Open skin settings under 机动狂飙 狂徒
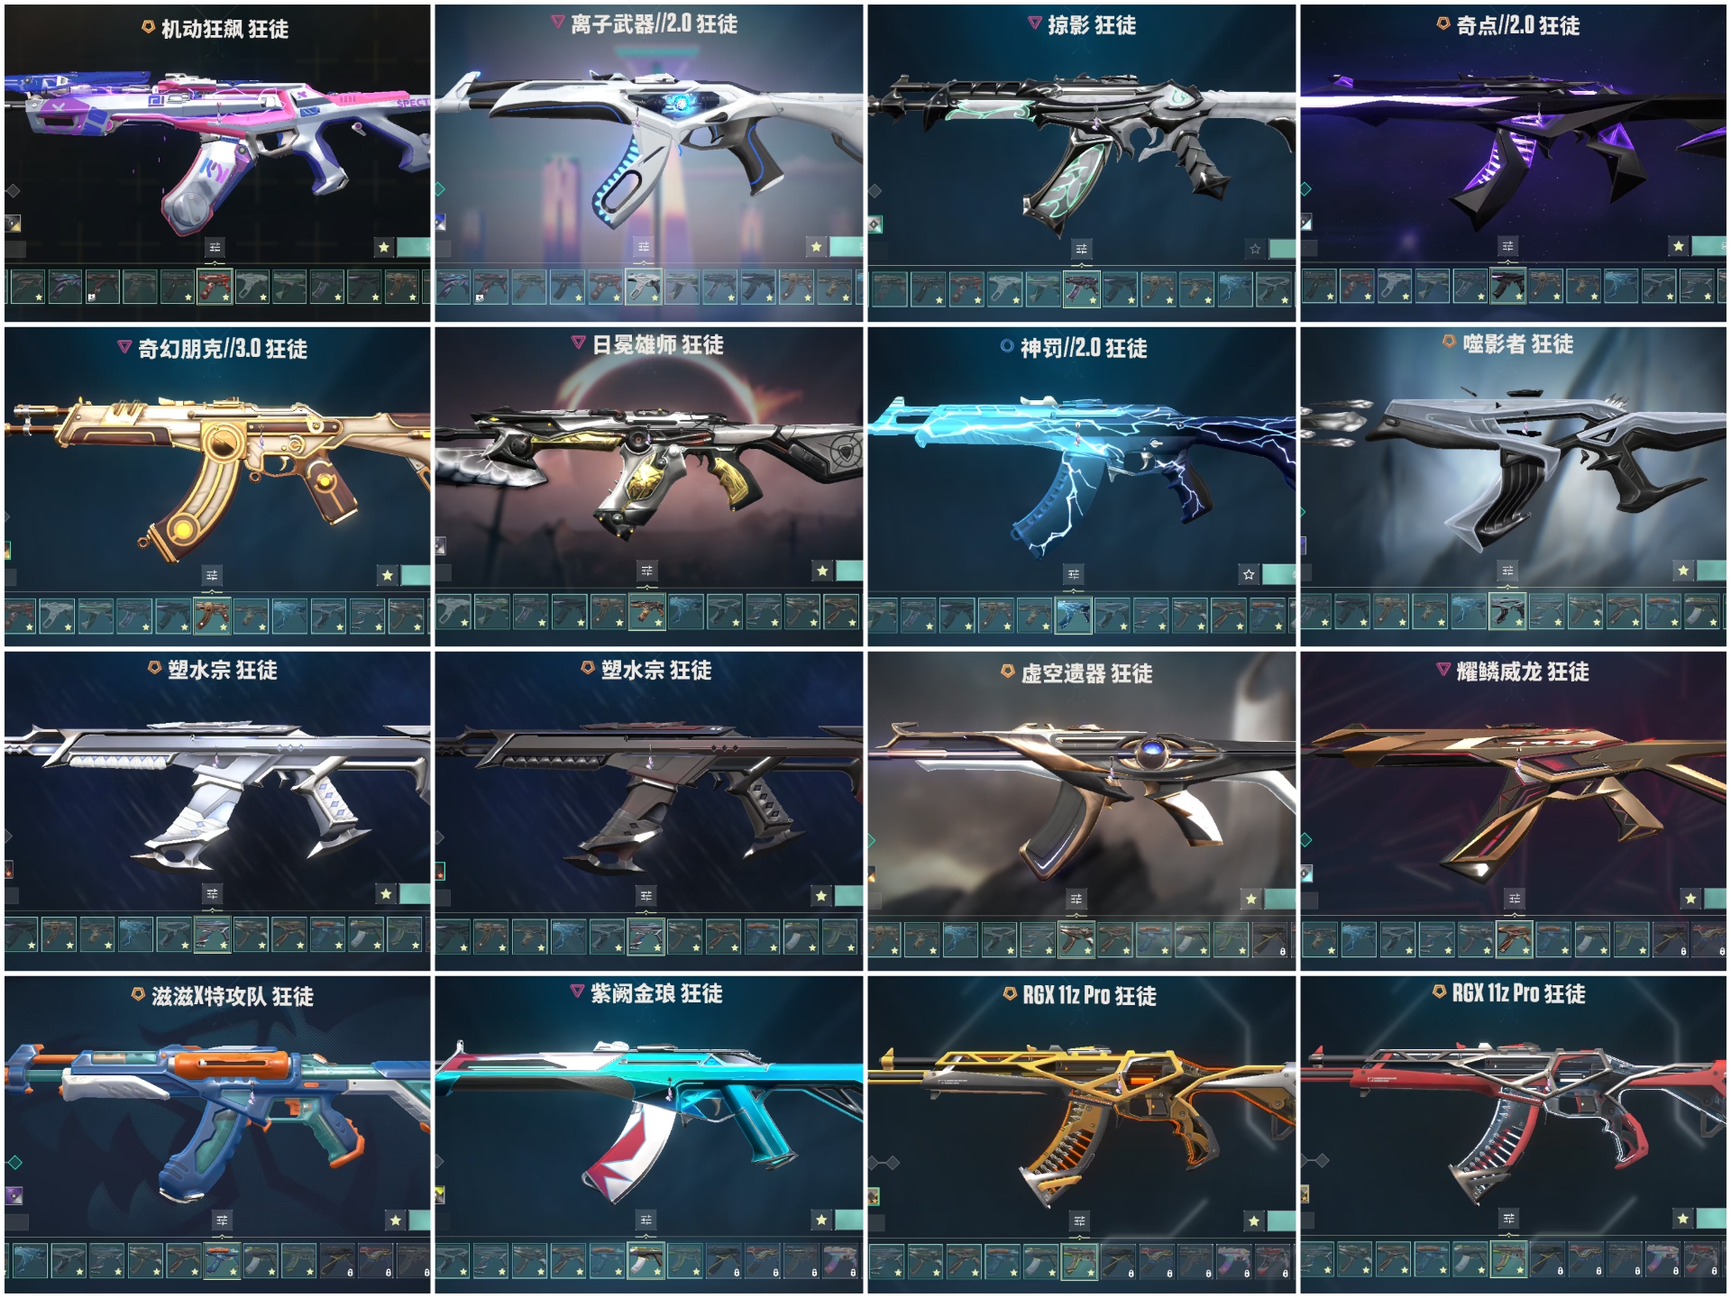1731x1298 pixels. click(x=215, y=247)
